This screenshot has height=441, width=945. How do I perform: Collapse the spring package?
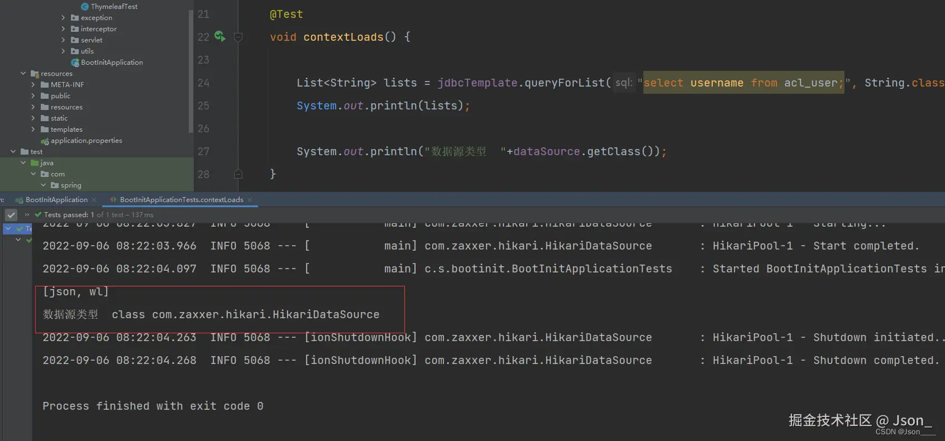(43, 185)
